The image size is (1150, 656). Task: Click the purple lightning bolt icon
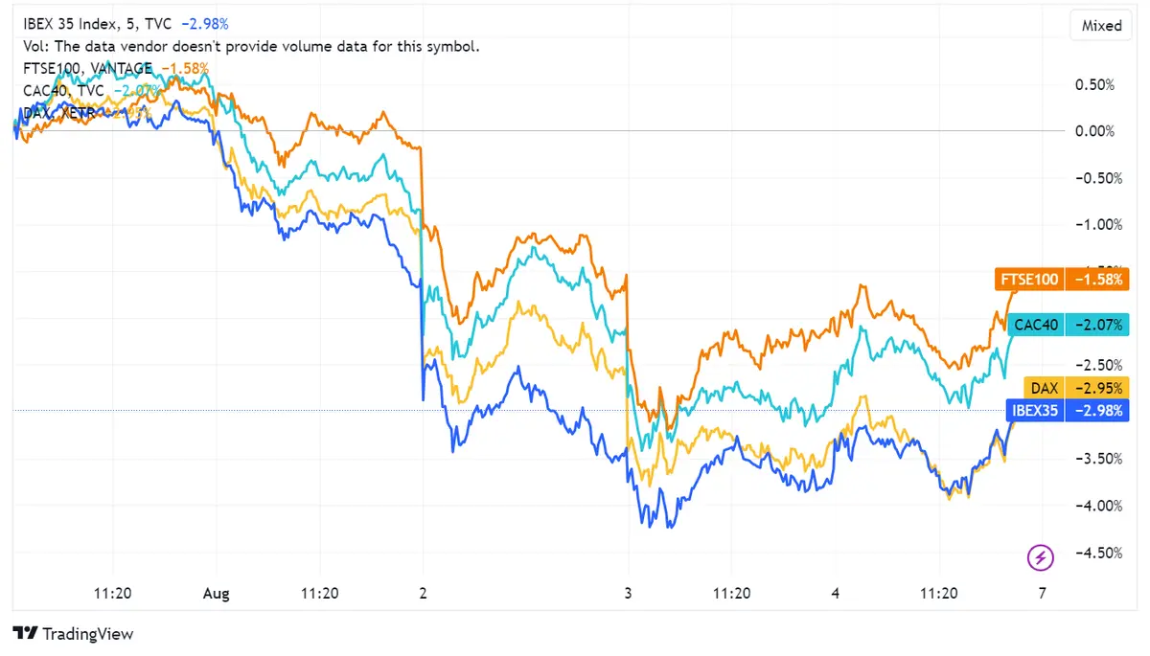1041,557
